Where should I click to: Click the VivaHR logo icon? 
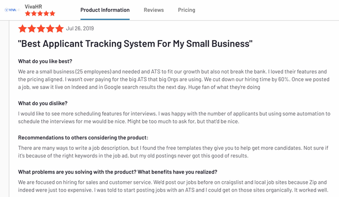(12, 10)
